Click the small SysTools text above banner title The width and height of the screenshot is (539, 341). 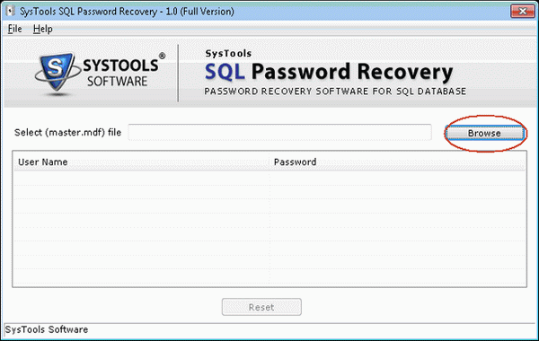coord(228,54)
